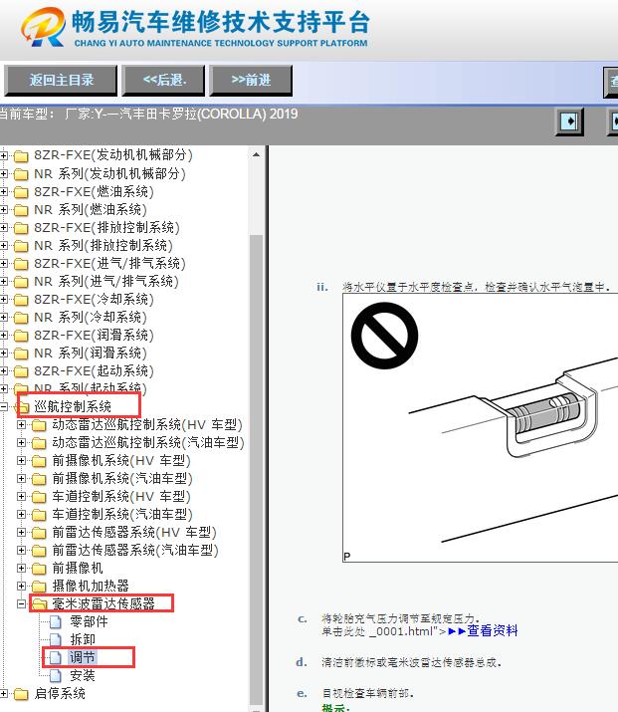Click folder icon of 前雷达传感器系统(HV 车型)
Screen dimensions: 618x712
click(39, 533)
